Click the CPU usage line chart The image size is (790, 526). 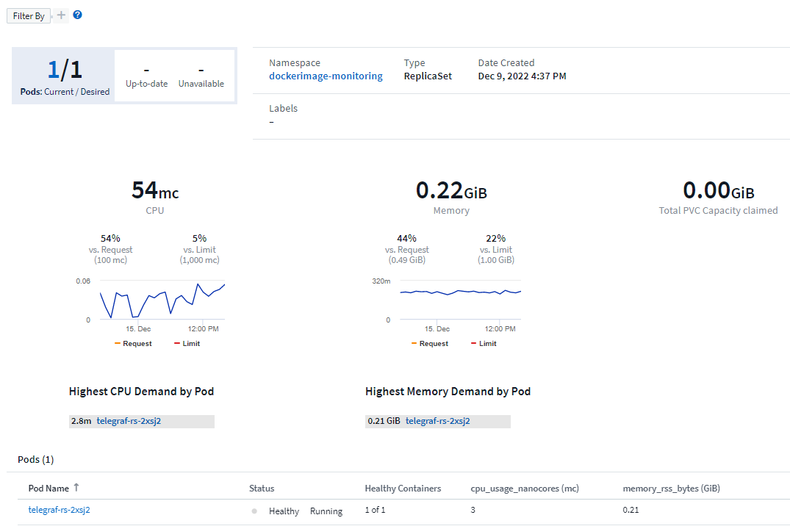[162, 300]
